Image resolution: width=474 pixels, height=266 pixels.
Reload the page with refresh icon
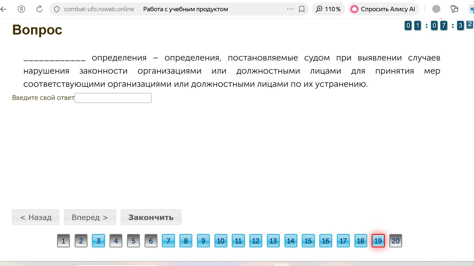click(x=39, y=9)
